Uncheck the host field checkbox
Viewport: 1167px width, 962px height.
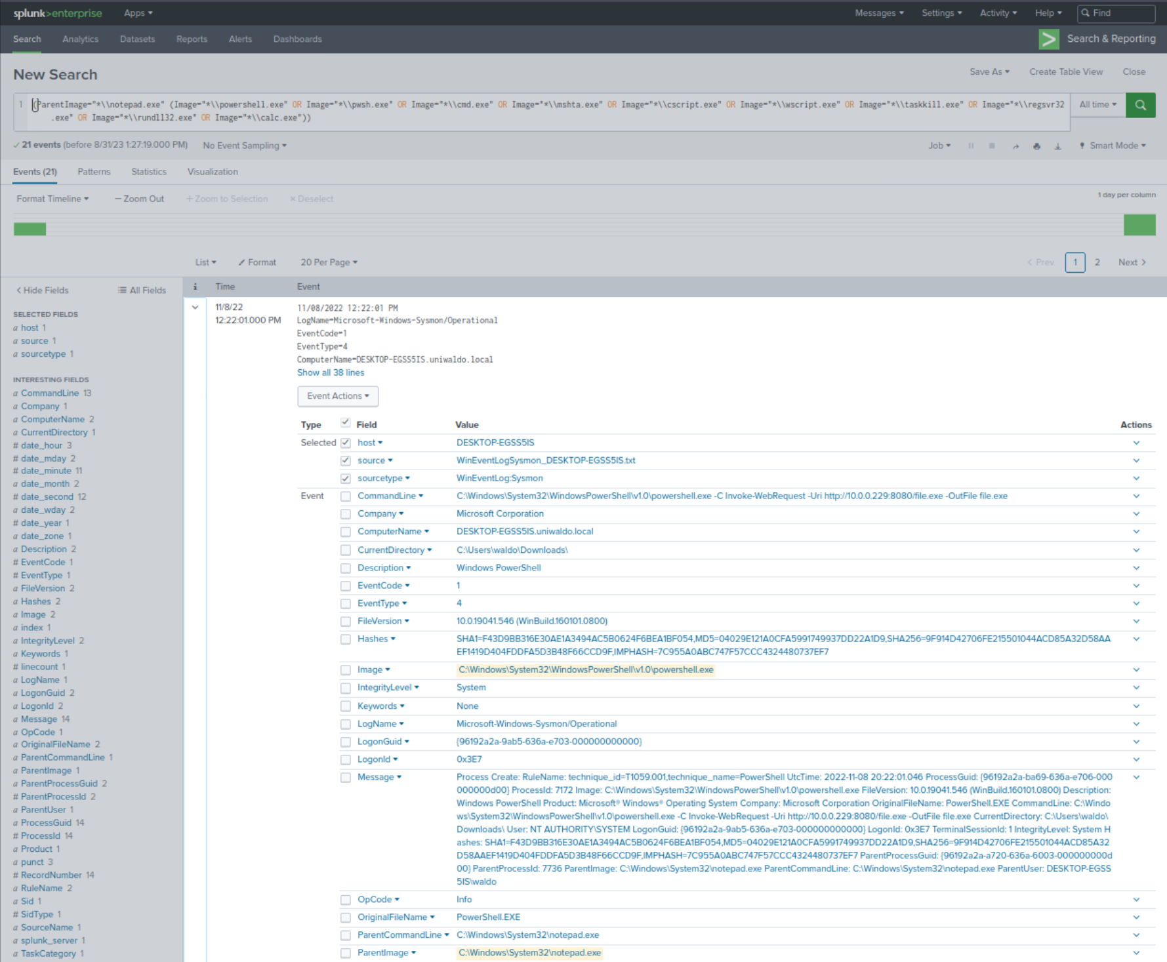(345, 443)
